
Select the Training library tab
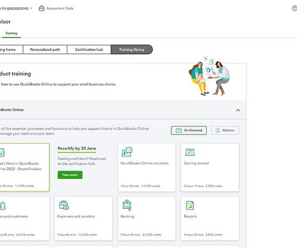pos(132,49)
